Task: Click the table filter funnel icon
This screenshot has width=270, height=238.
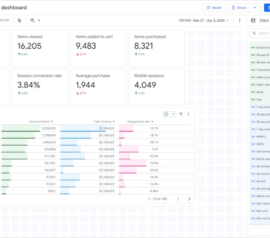Action: coord(181,114)
